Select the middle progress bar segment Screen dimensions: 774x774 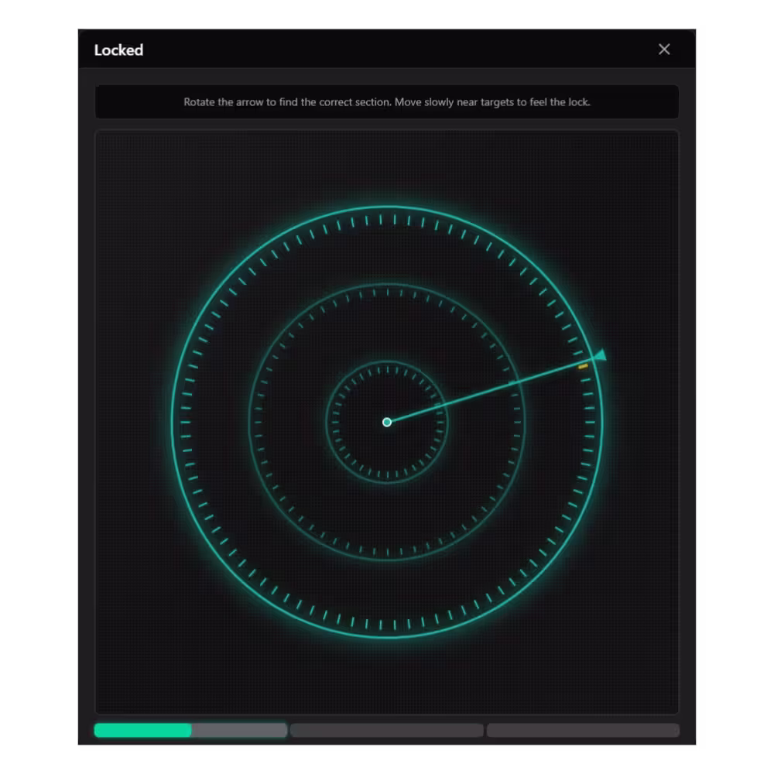(387, 730)
